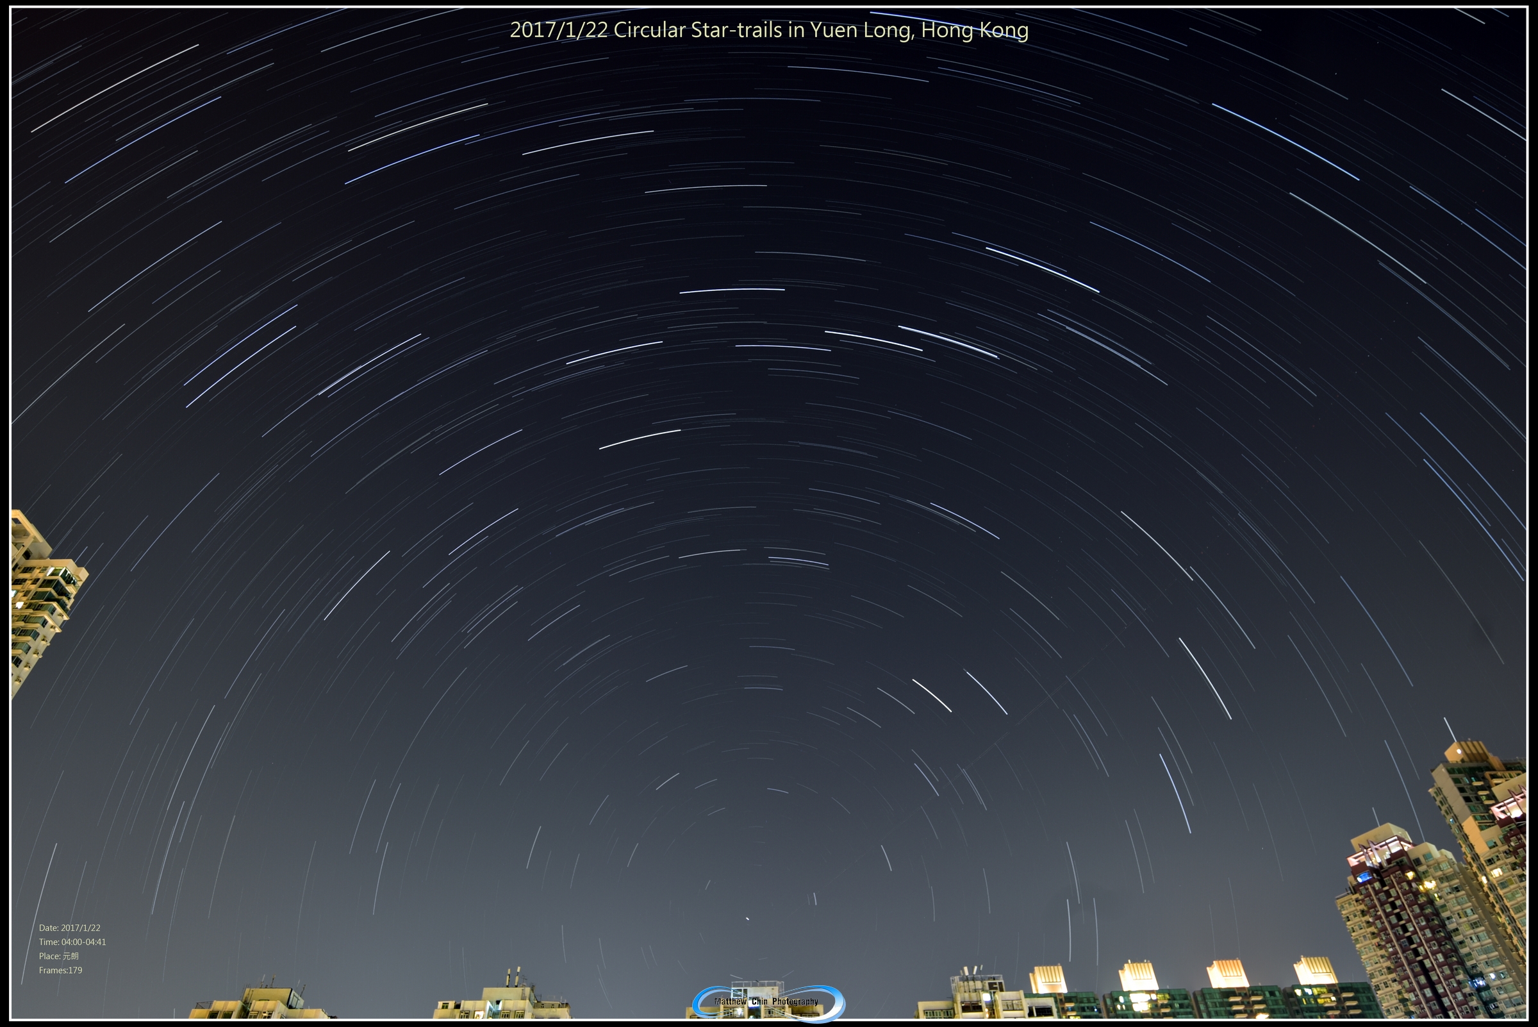Click the 'Yuen Long' words in the title

click(x=861, y=30)
